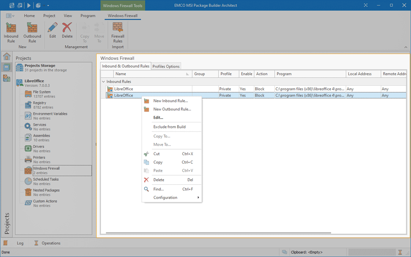
Task: Click the play icon in title bar
Action: click(29, 5)
